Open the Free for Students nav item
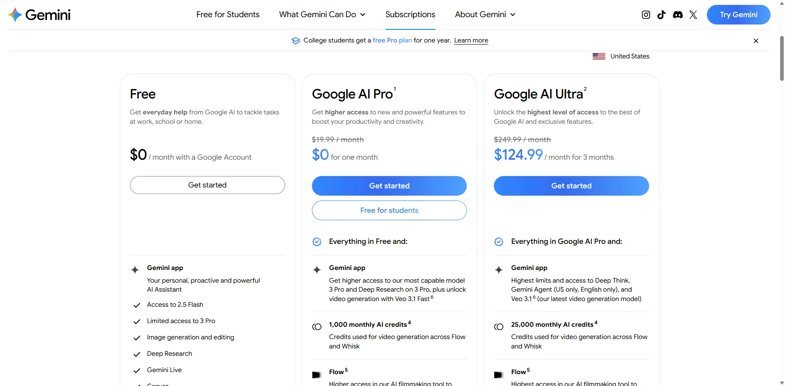The height and width of the screenshot is (386, 785). 228,15
